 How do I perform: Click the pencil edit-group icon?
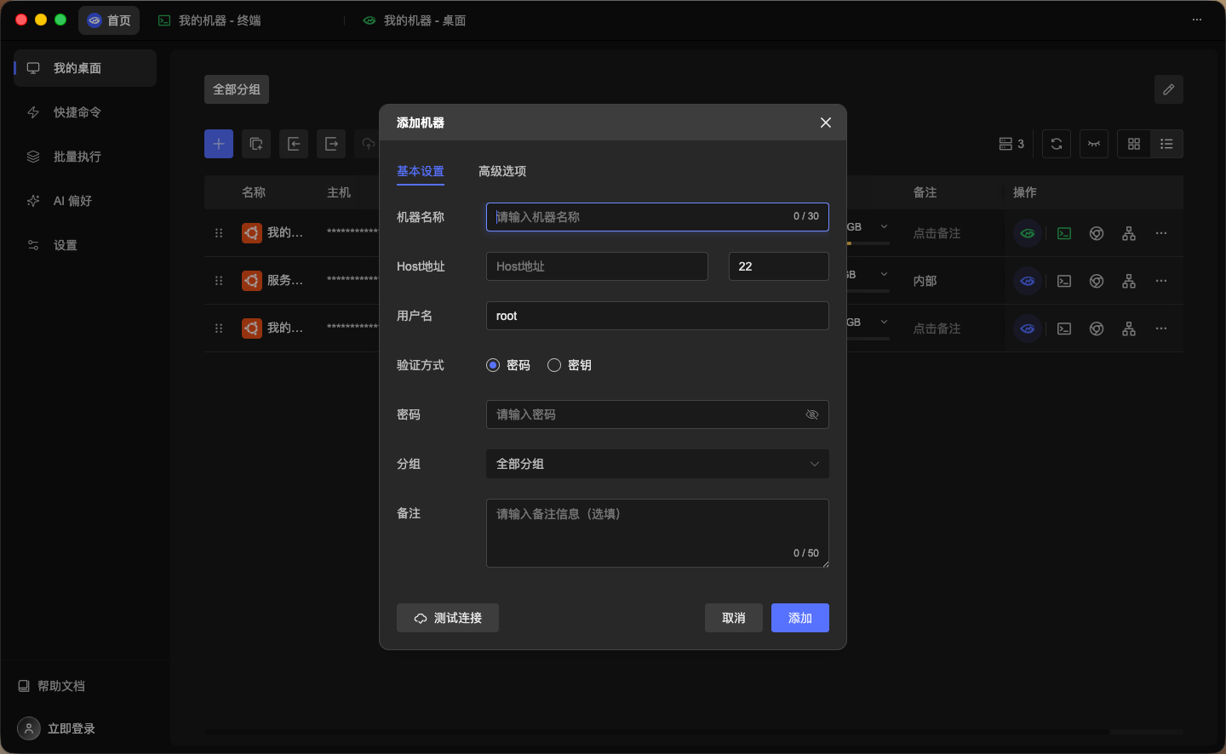[1169, 89]
